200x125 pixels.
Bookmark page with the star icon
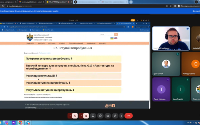click(171, 6)
